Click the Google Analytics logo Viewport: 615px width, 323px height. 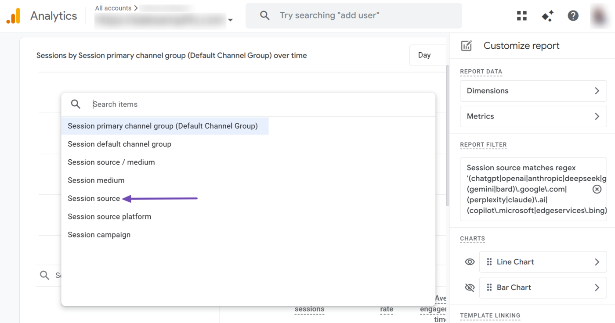tap(13, 16)
